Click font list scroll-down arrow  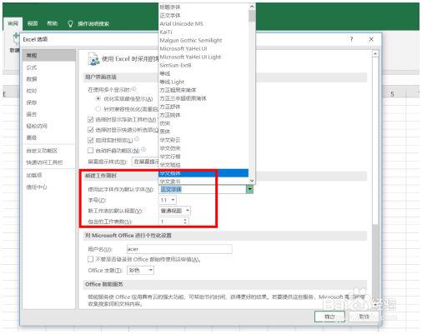click(252, 181)
